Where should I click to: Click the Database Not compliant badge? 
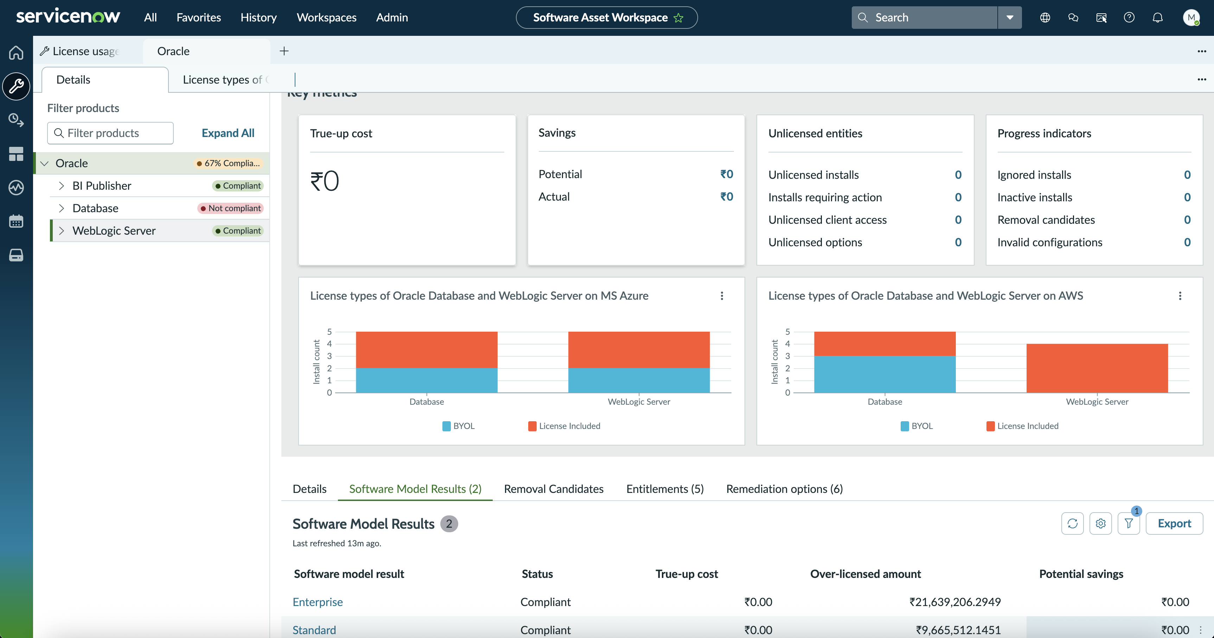[x=230, y=209]
